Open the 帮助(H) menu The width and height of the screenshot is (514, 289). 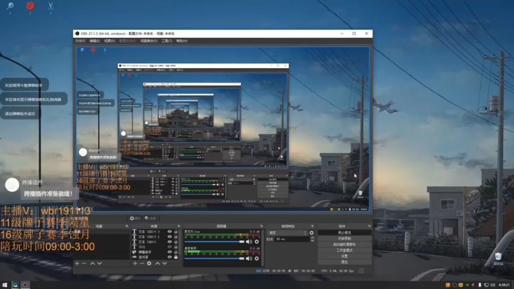tap(182, 41)
